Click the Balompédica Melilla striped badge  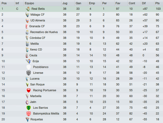click(x=29, y=113)
